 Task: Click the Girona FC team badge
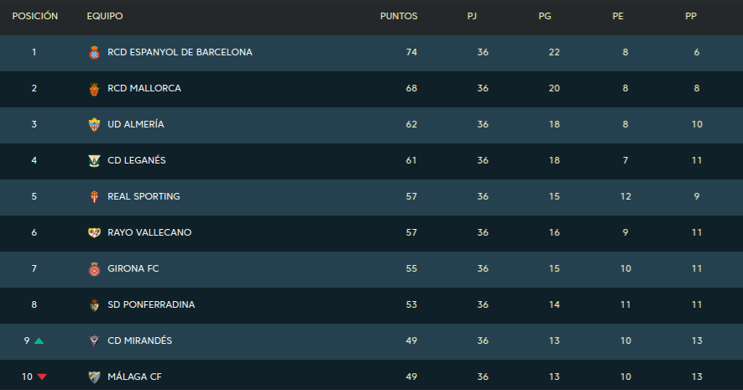94,269
